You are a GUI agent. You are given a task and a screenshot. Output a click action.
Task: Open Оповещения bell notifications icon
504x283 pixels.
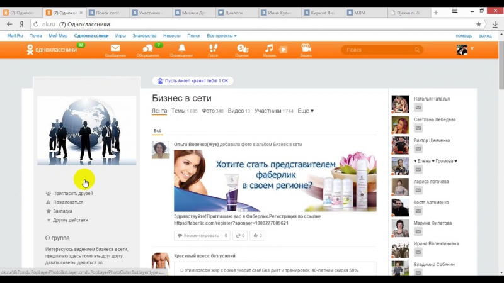(181, 50)
